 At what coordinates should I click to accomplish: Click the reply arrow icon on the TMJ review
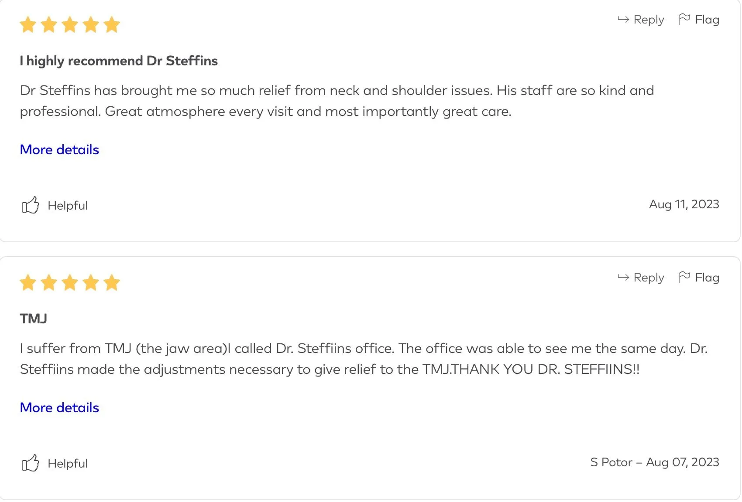point(623,277)
